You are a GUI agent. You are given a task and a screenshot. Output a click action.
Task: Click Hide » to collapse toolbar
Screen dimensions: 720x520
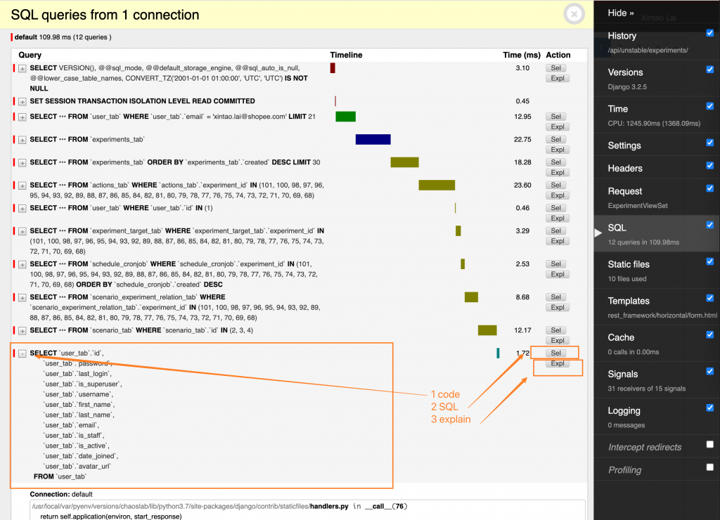(620, 13)
